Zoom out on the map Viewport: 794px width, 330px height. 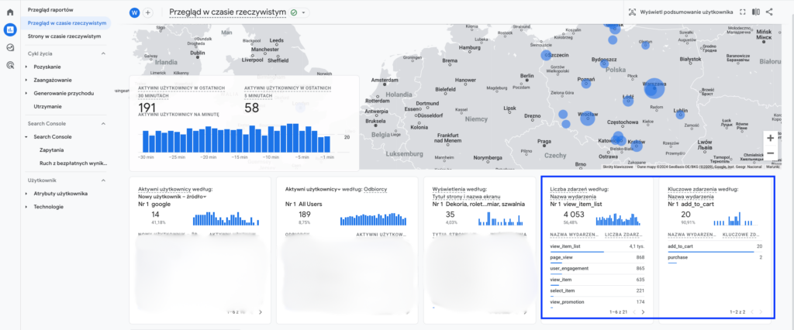pos(770,153)
